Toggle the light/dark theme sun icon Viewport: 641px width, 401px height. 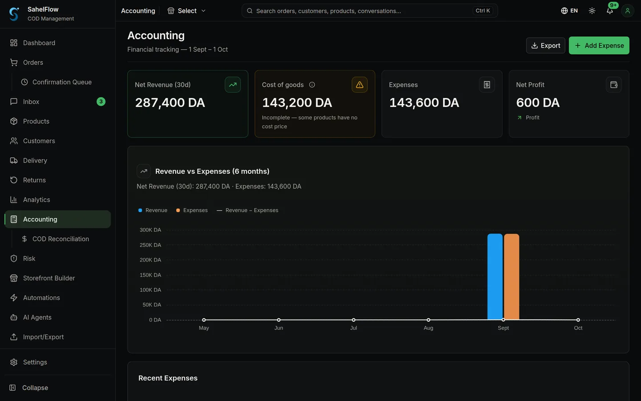coord(592,11)
